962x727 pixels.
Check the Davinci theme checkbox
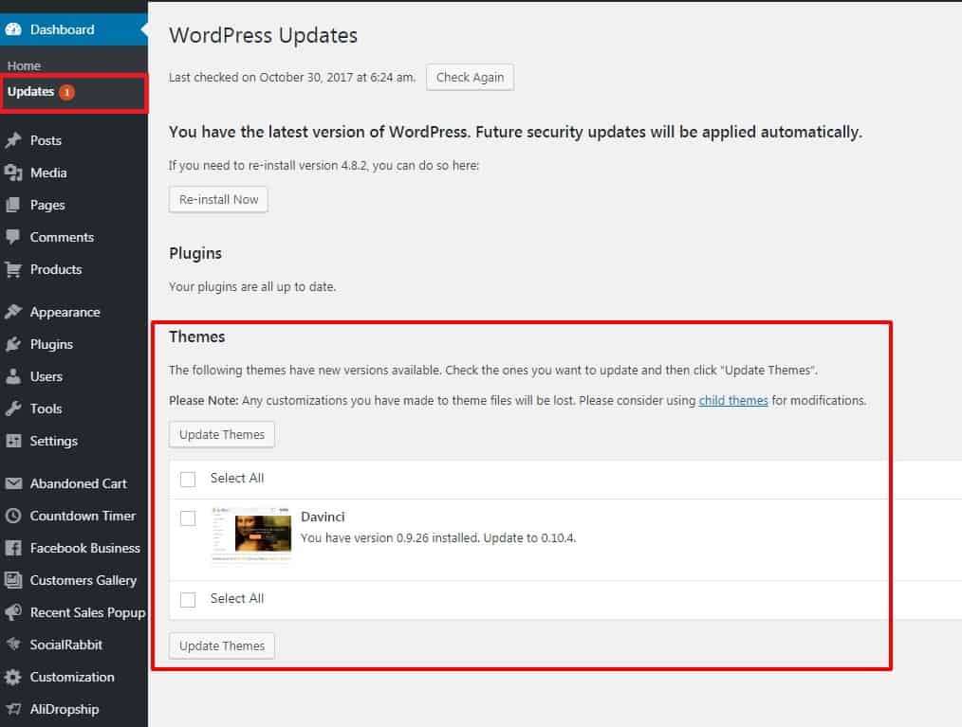click(x=188, y=518)
